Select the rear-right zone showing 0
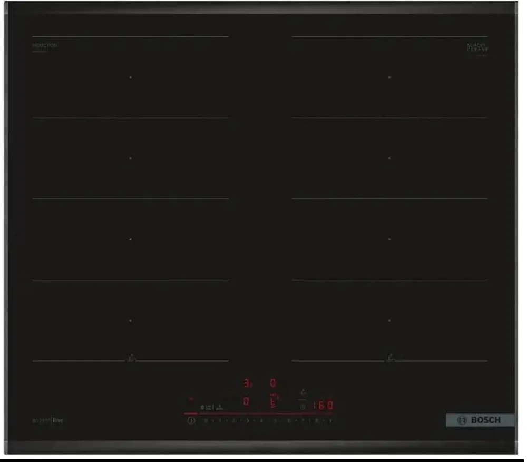 click(x=273, y=382)
